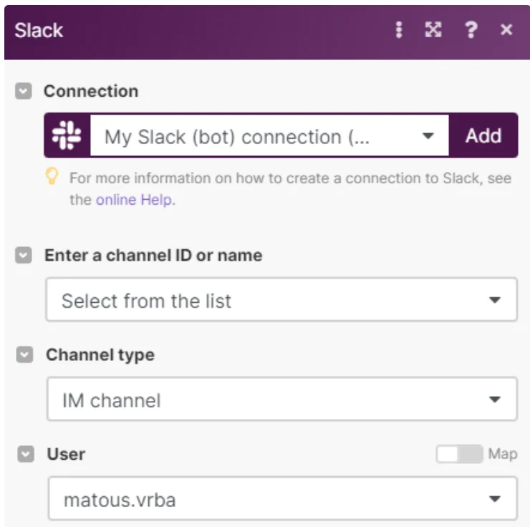Open the matous.vrba user dropdown
This screenshot has width=530, height=527.
pos(283,498)
